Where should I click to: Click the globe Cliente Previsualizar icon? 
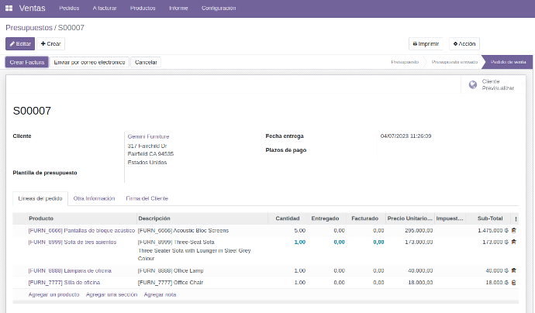click(x=473, y=84)
